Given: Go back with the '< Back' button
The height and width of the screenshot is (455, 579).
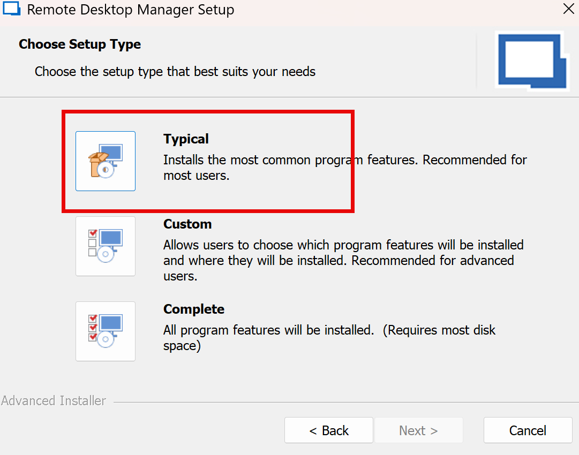Looking at the screenshot, I should [x=329, y=430].
